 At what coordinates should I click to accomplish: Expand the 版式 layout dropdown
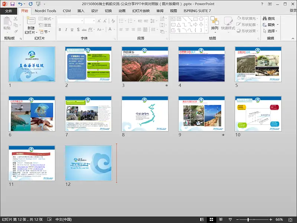point(46,19)
